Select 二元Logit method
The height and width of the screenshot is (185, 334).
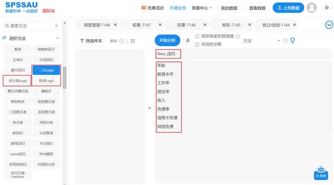click(x=46, y=70)
